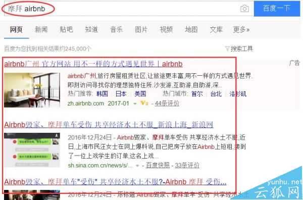The width and height of the screenshot is (303, 200).
Task: Click the 广告 label on the ad result
Action: 294,63
